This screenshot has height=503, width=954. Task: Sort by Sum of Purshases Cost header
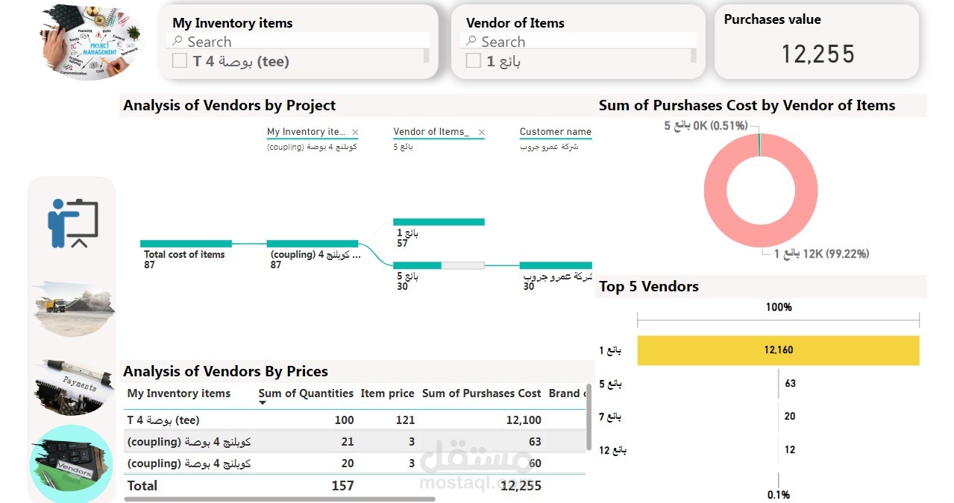[x=481, y=393]
